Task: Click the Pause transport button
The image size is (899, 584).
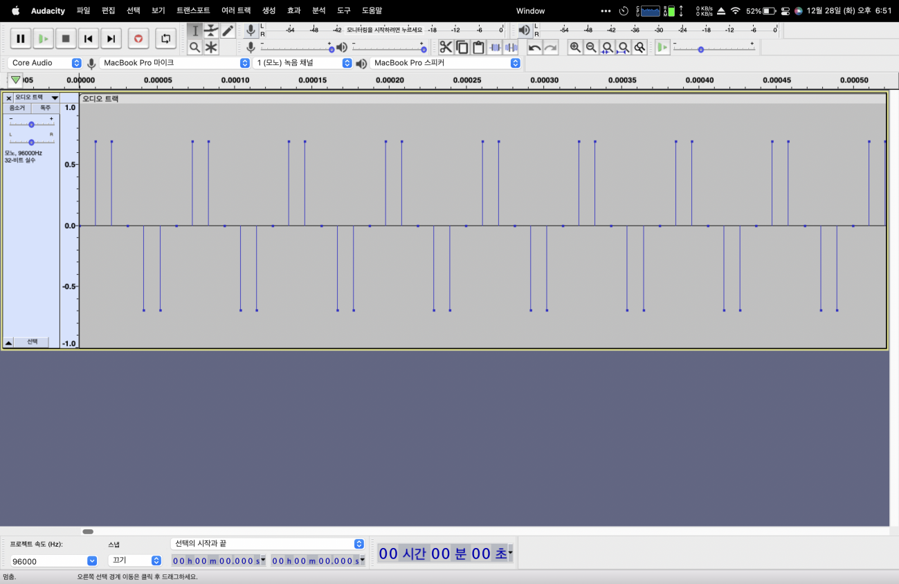Action: (x=21, y=39)
